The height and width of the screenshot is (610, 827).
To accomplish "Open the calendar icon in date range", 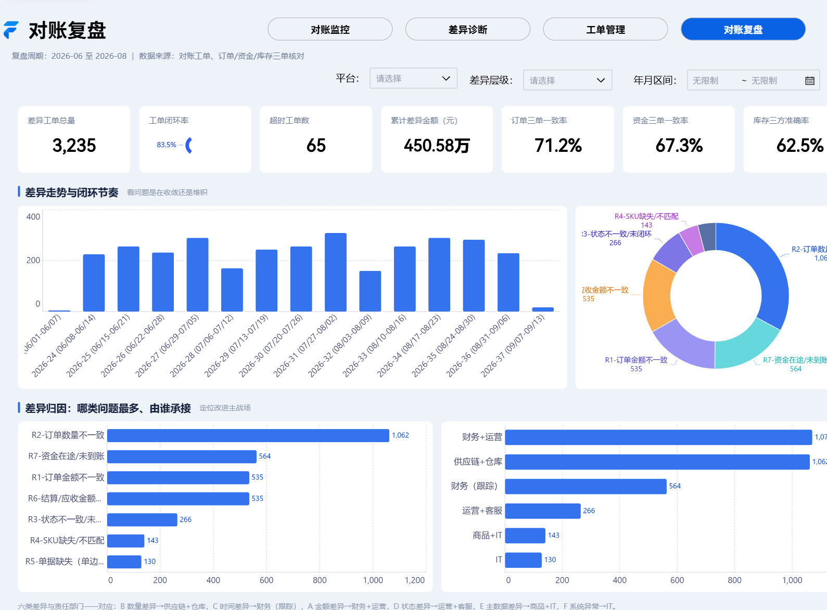I will click(809, 81).
